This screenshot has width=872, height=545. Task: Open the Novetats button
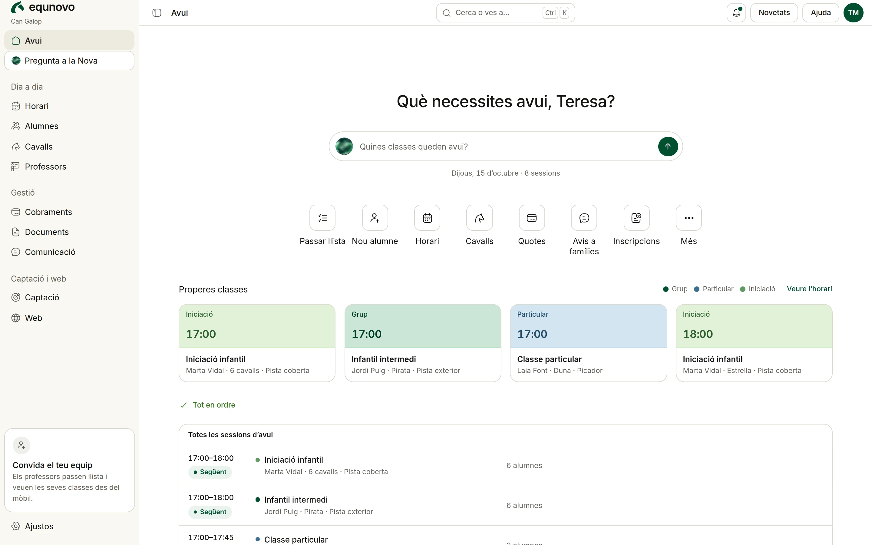pos(774,13)
